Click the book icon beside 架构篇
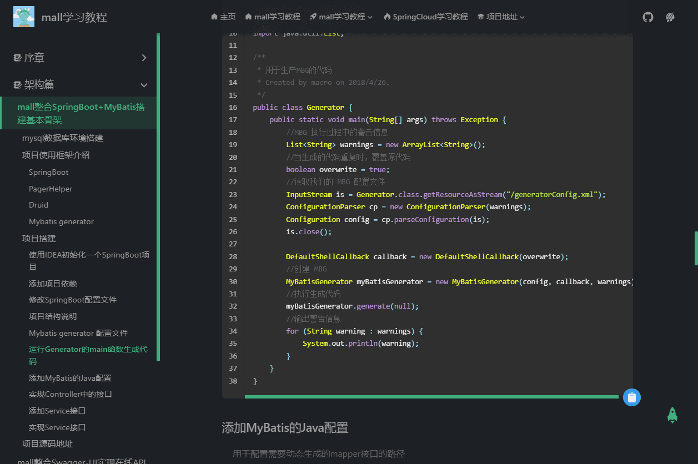Screen dimensions: 698x464 17,85
